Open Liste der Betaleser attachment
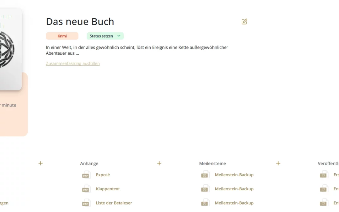Screen dimensions: 339x212 114,203
